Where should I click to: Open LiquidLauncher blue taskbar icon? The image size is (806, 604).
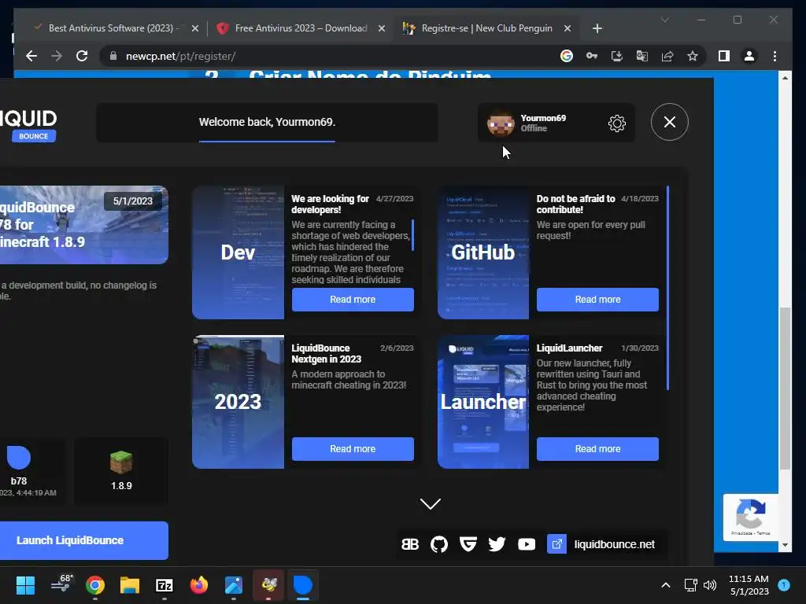click(303, 585)
